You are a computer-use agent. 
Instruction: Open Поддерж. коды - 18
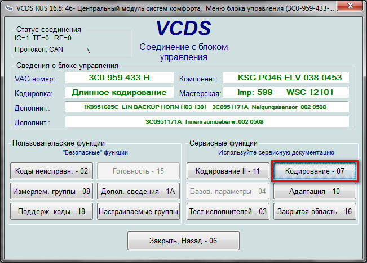51,211
